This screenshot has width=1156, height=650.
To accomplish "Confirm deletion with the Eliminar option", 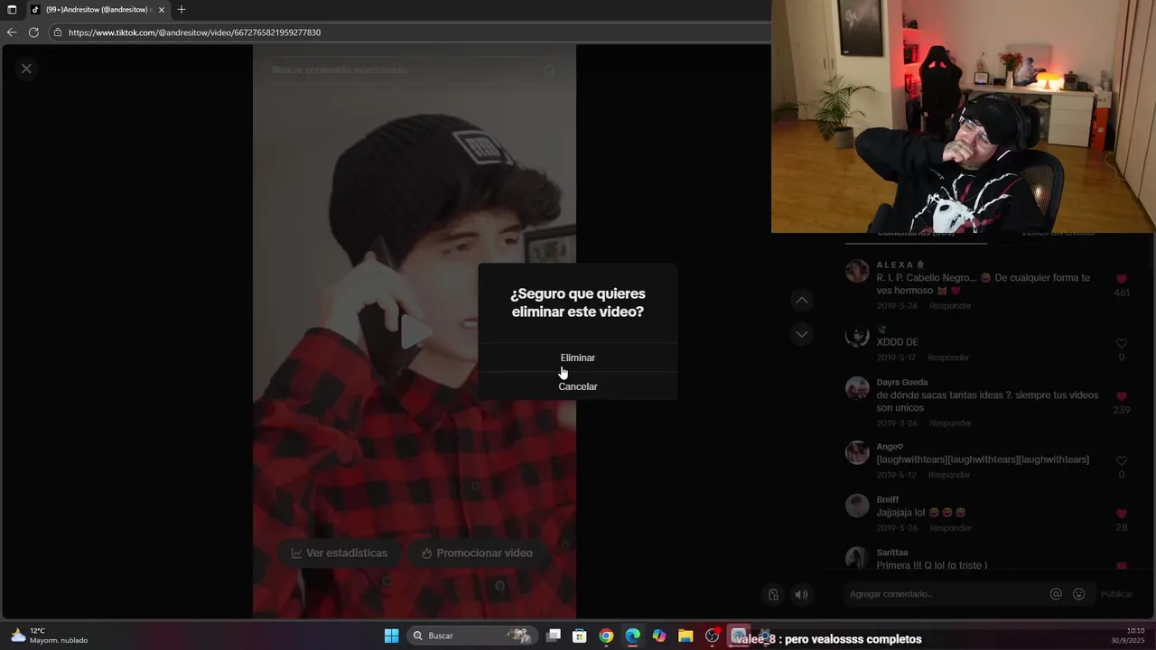I will pos(578,357).
